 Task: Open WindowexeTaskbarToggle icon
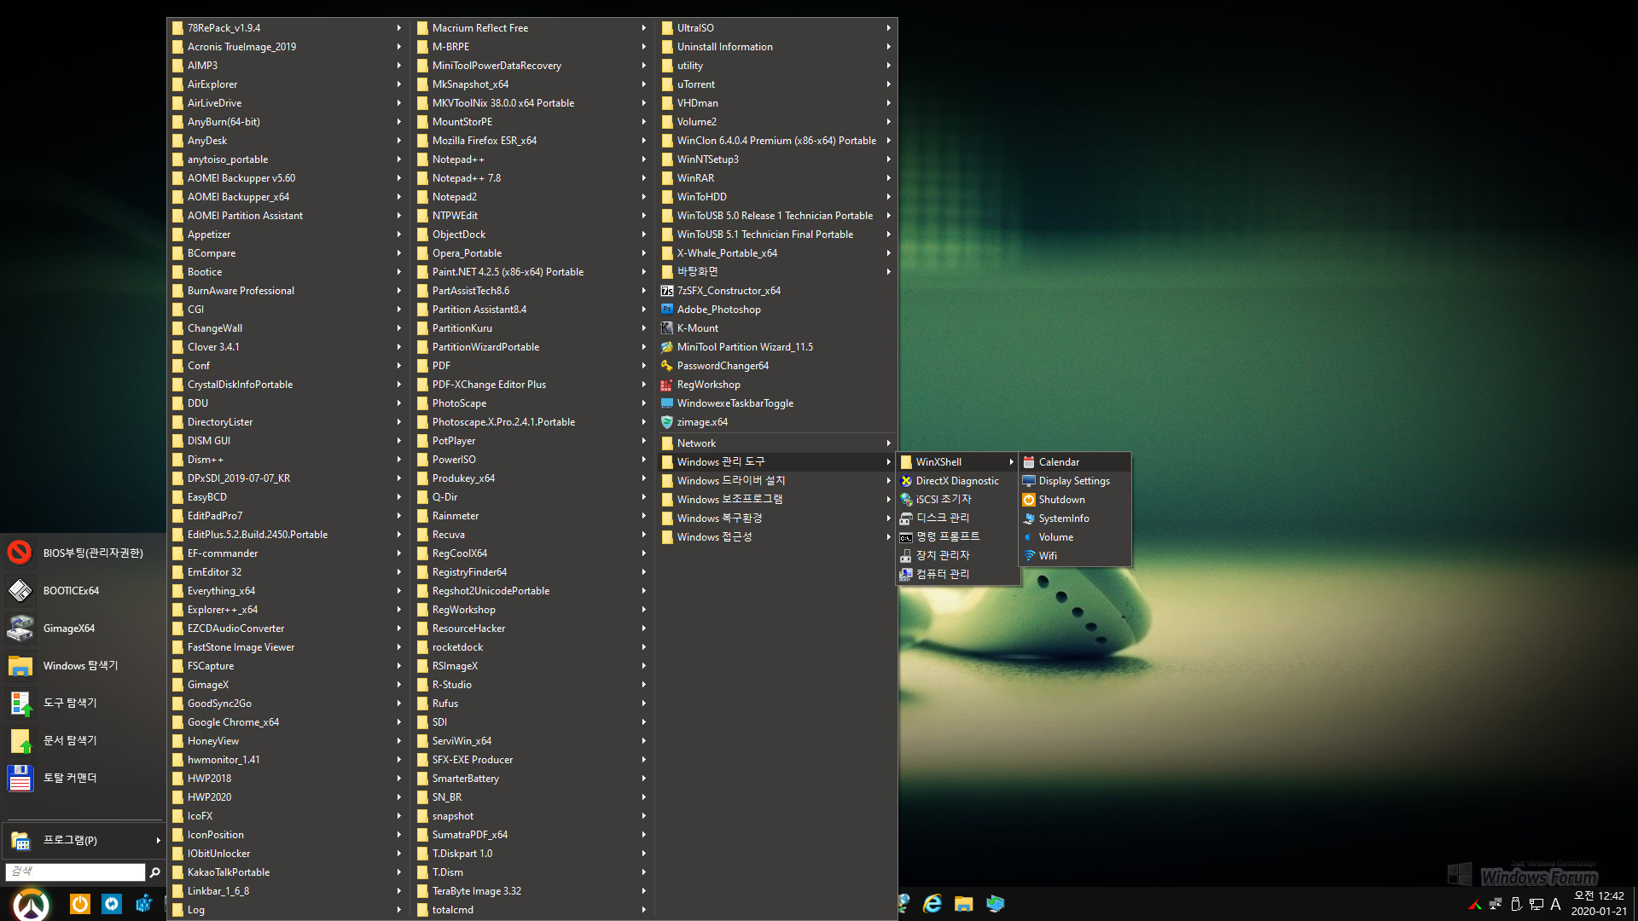point(667,403)
